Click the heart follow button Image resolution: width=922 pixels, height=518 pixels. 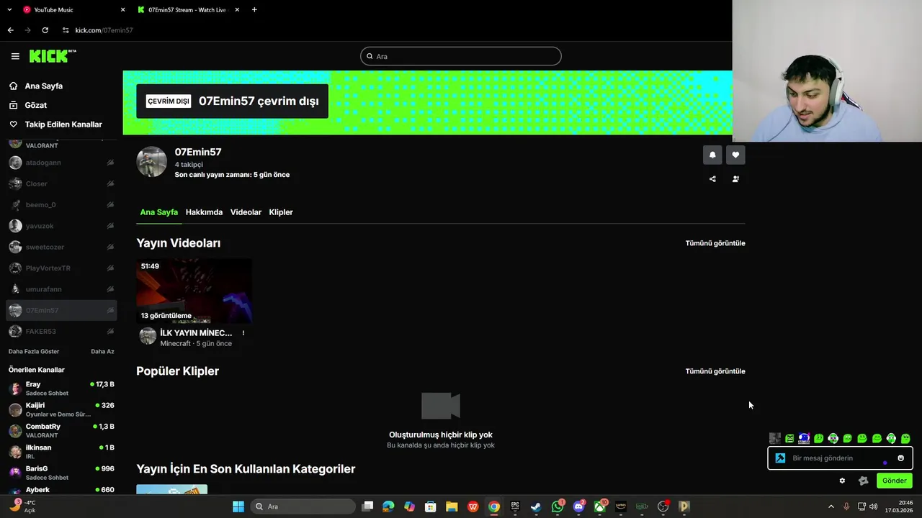click(735, 155)
